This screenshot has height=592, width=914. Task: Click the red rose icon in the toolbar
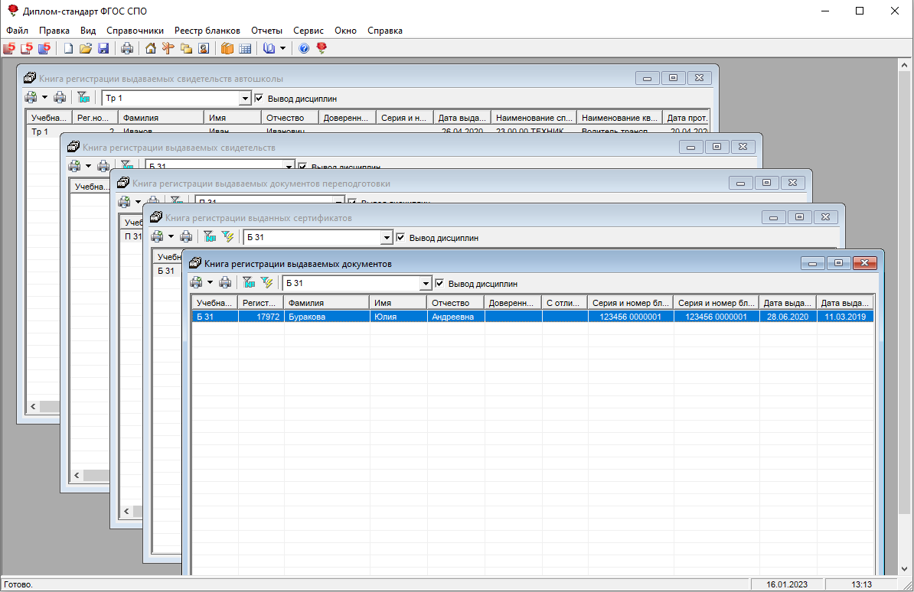[322, 49]
